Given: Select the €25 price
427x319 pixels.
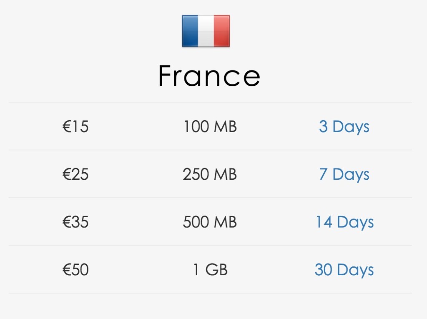Looking at the screenshot, I should pos(75,174).
